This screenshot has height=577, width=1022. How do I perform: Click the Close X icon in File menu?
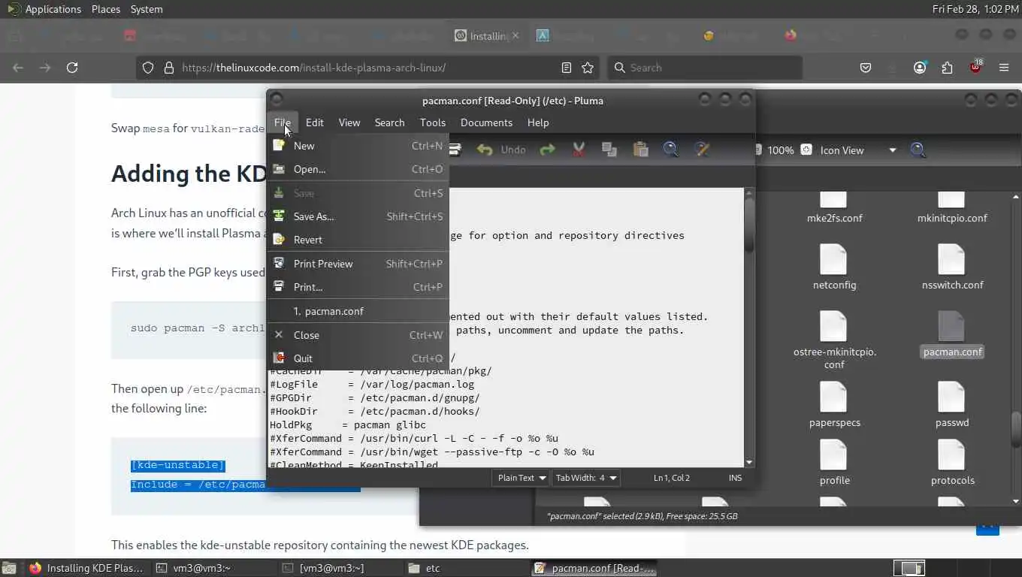pyautogui.click(x=279, y=335)
